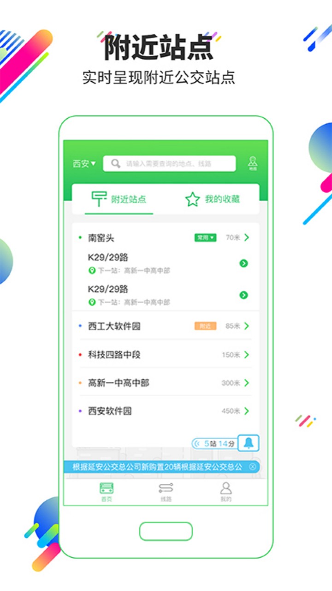This screenshot has width=332, height=591.
Task: Open second K29/29路 green arrow icon
Action: pos(244,295)
